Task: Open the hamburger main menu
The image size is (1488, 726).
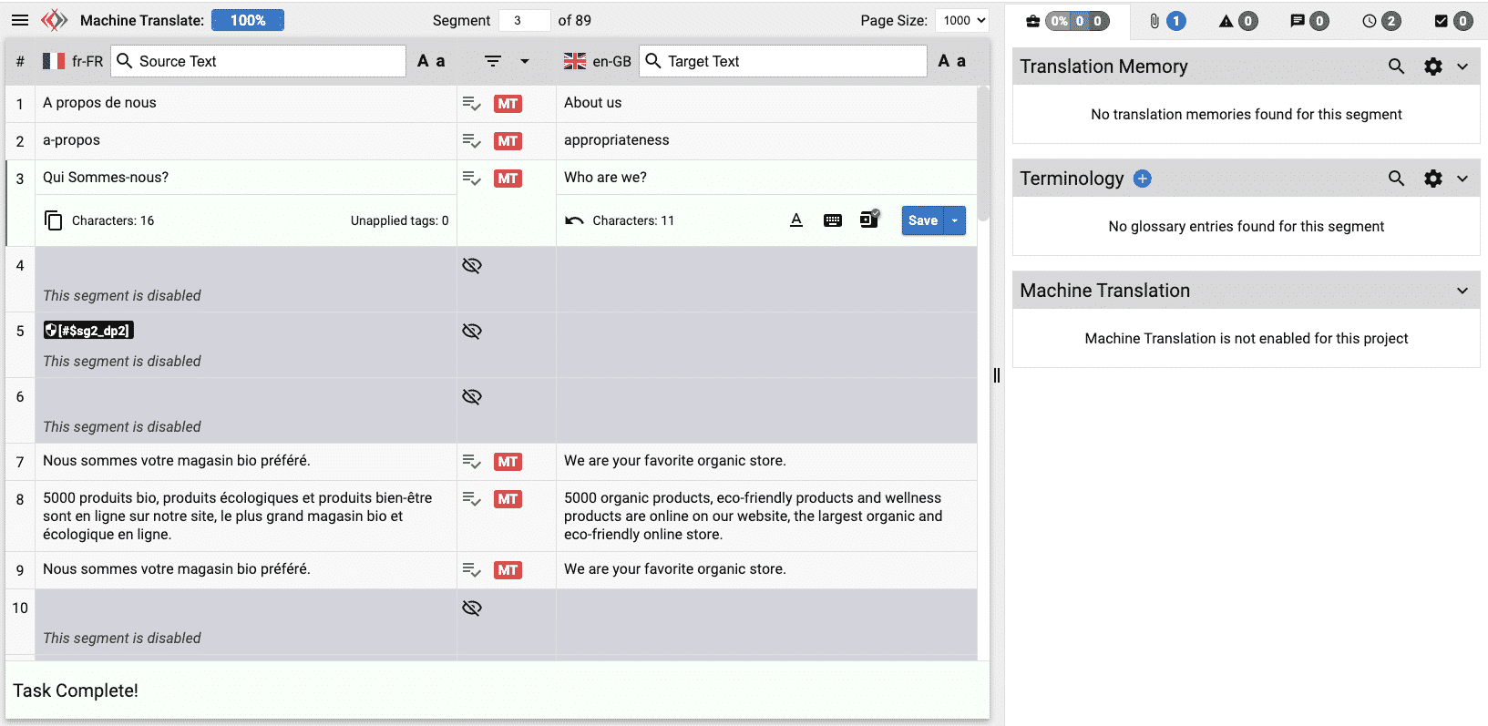Action: coord(20,20)
